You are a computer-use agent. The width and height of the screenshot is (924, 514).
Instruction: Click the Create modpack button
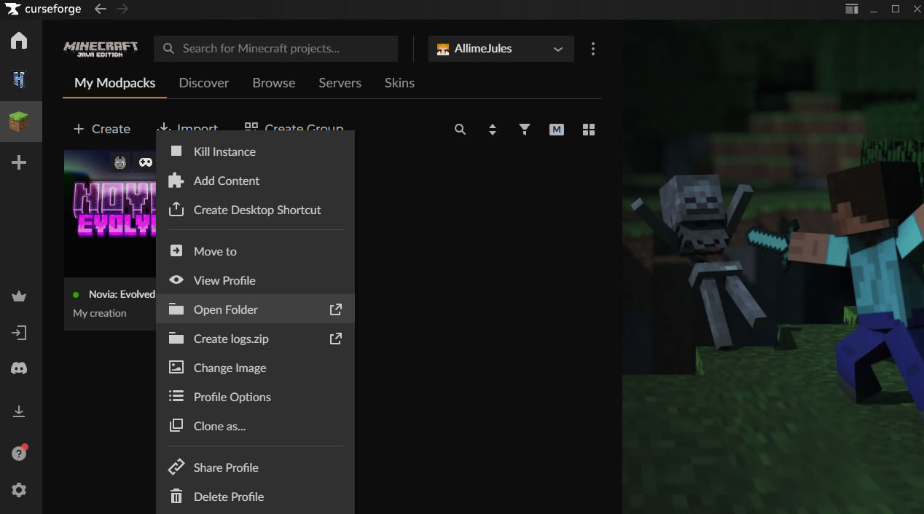pyautogui.click(x=101, y=129)
